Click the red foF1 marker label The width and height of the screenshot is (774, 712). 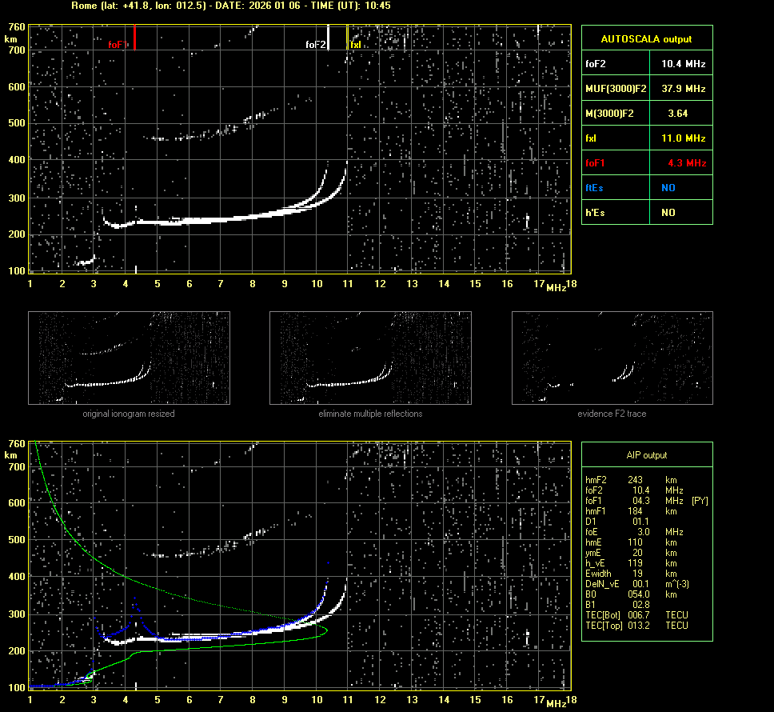116,46
